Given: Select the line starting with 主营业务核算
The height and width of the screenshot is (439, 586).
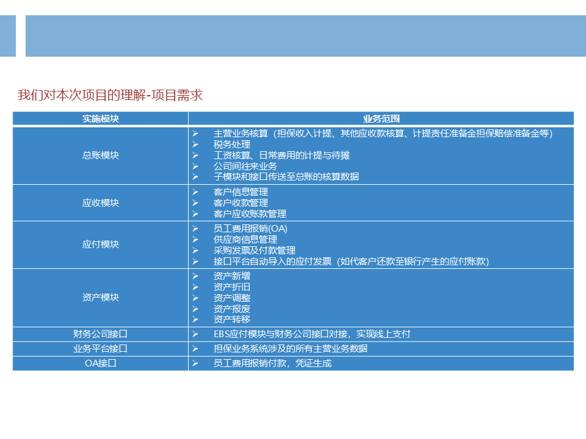Looking at the screenshot, I should pyautogui.click(x=383, y=134).
